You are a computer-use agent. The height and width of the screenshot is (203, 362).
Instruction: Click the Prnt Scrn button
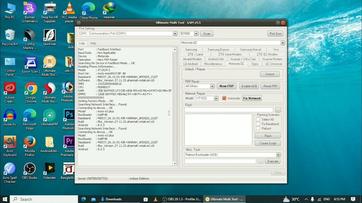pyautogui.click(x=275, y=34)
